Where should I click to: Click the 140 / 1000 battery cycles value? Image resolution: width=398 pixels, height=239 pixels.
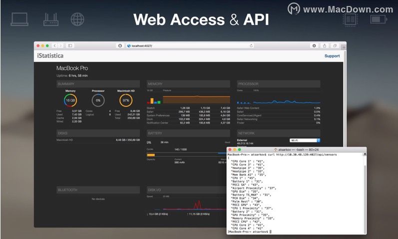[180, 149]
